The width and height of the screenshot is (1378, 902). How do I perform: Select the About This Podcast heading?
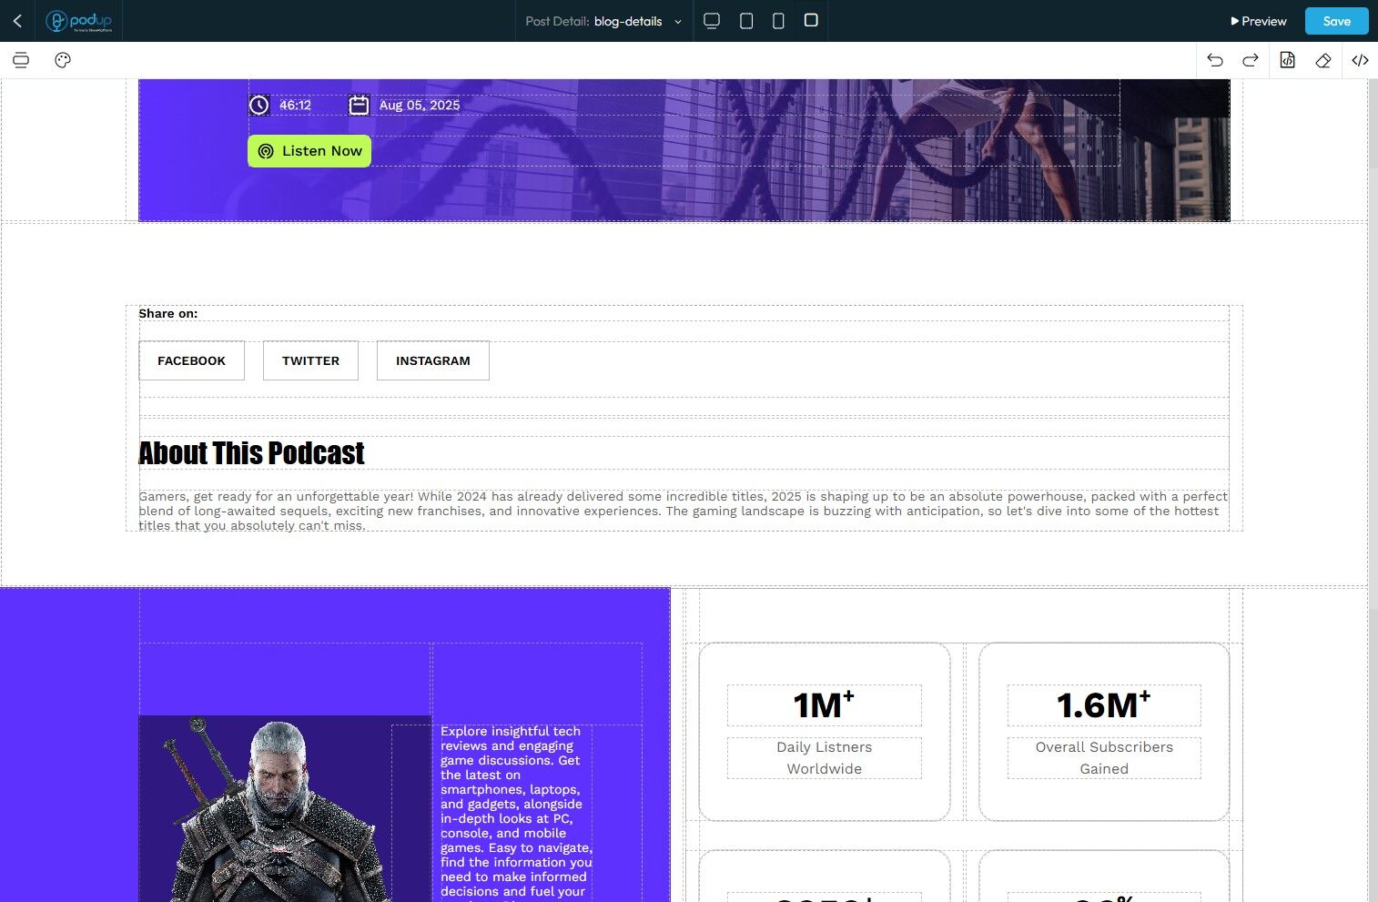coord(251,453)
